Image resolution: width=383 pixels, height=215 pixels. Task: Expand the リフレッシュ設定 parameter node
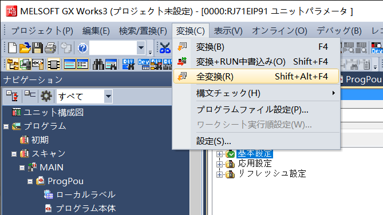[219, 174]
